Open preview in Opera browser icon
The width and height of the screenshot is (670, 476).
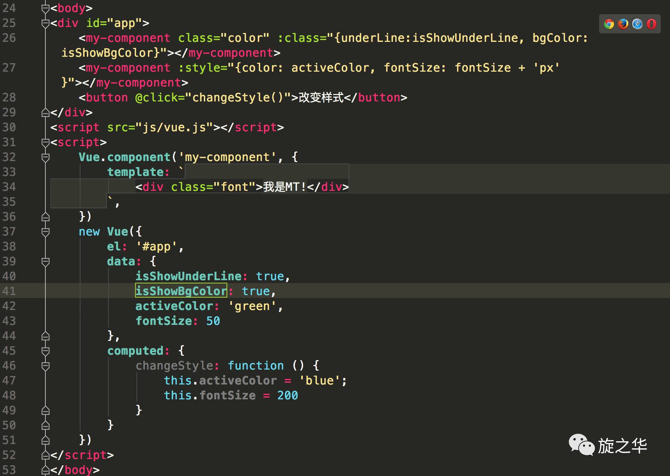652,24
